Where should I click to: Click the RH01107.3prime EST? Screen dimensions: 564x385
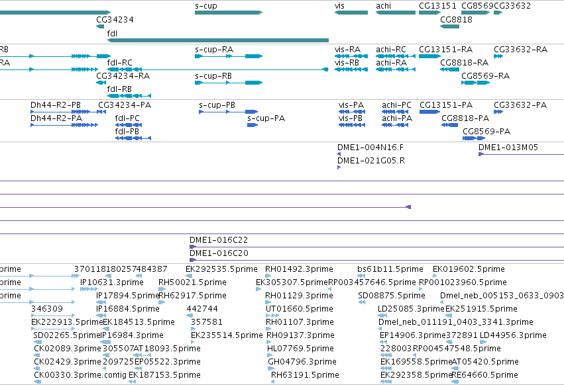(x=268, y=329)
